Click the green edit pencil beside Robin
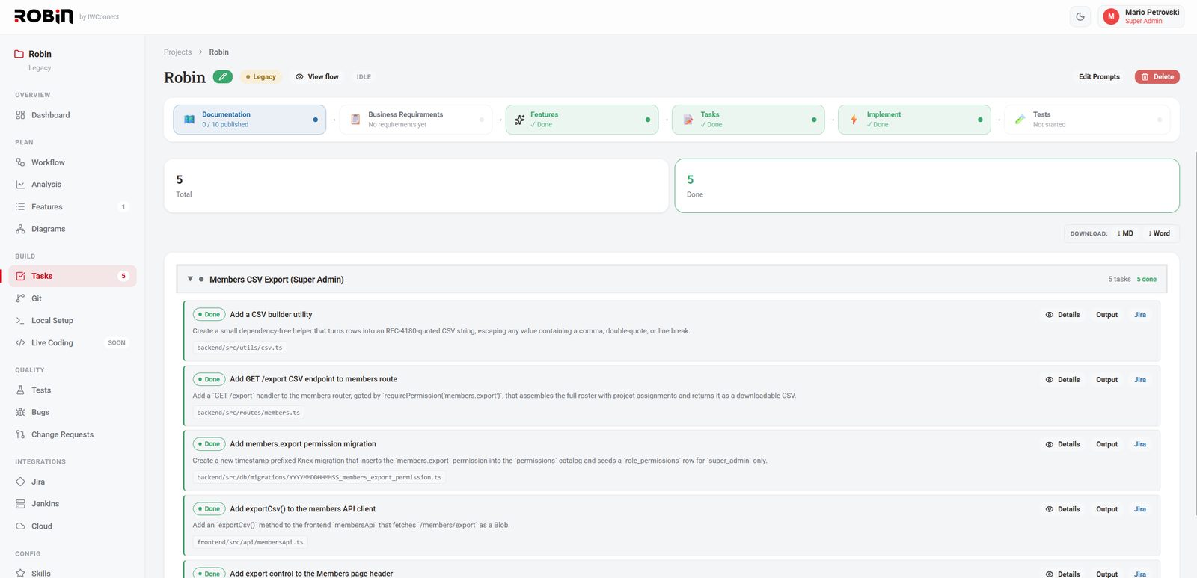 point(222,76)
